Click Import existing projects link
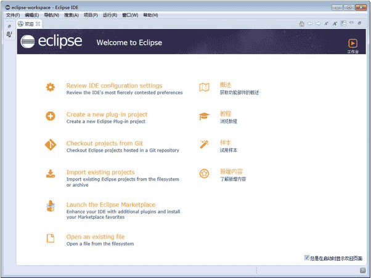This screenshot has width=371, height=278. click(100, 173)
